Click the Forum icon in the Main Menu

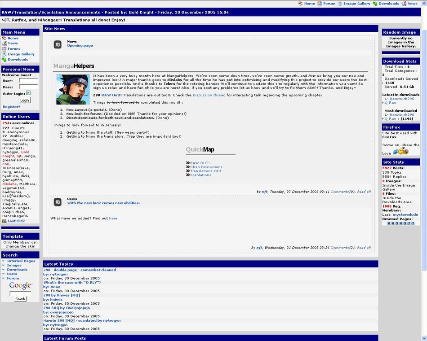[x=4, y=48]
